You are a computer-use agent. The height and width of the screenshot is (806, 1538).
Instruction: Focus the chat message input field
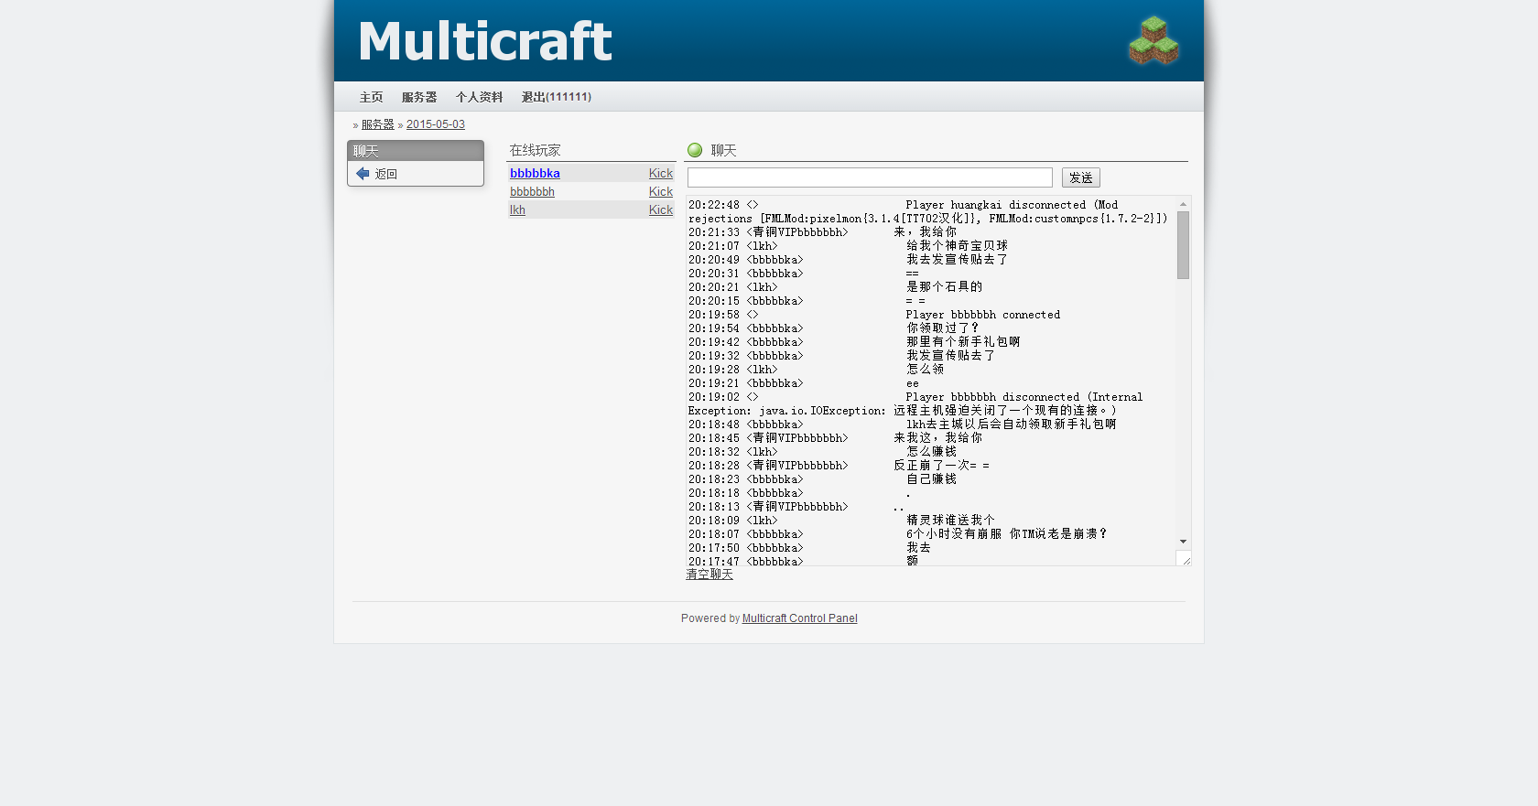(x=870, y=177)
